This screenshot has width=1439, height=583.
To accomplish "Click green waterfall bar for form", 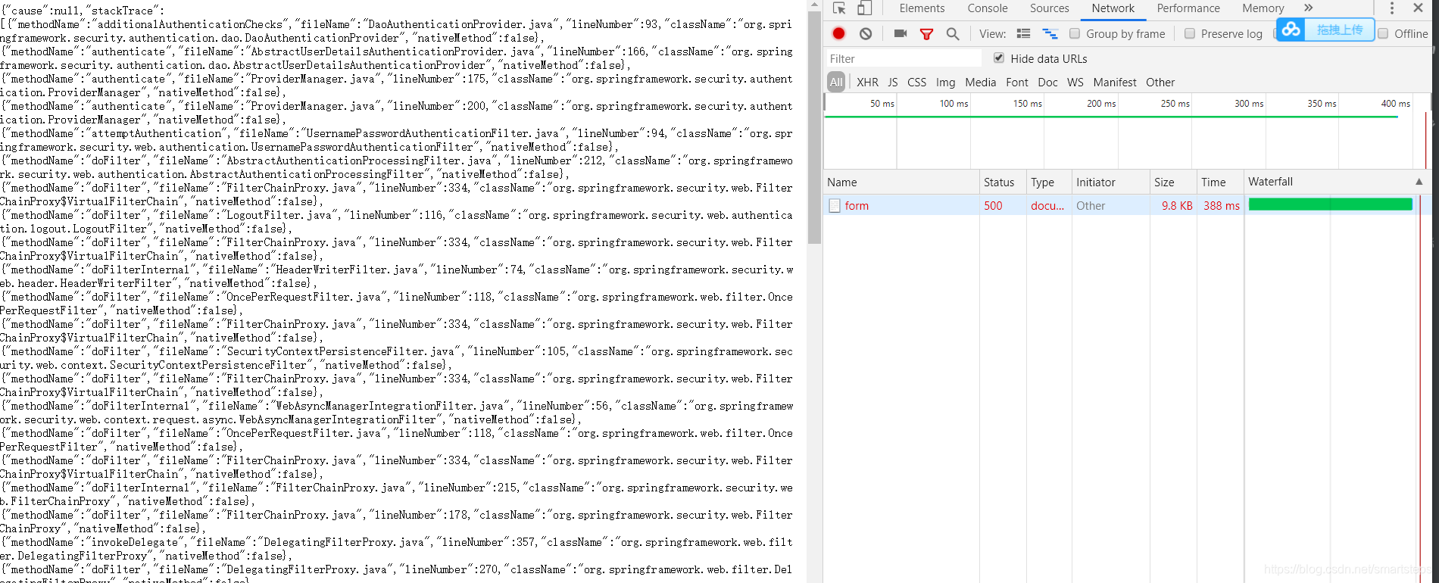I will point(1330,204).
